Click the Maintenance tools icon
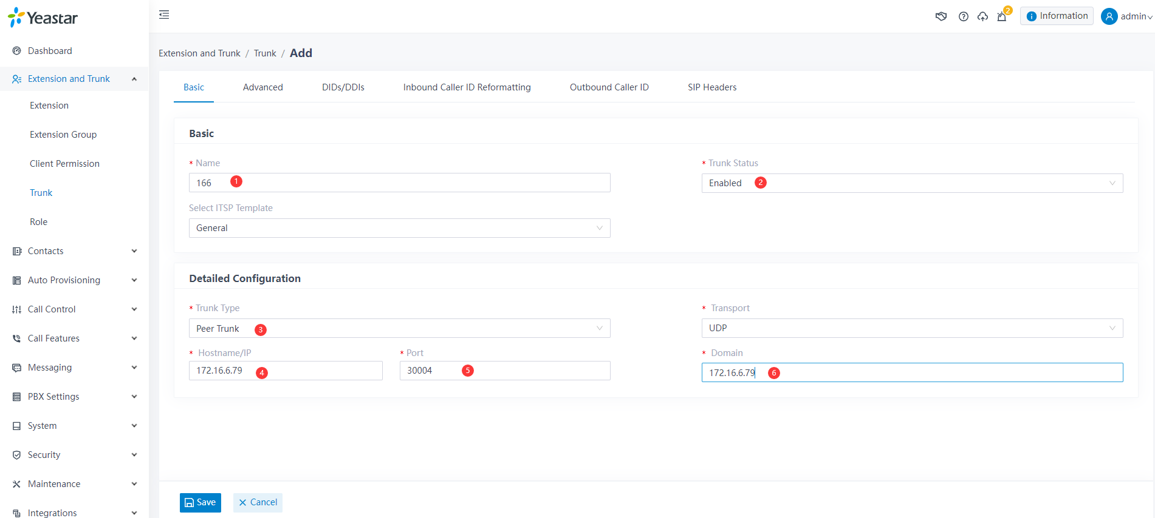1155x518 pixels. (x=17, y=484)
